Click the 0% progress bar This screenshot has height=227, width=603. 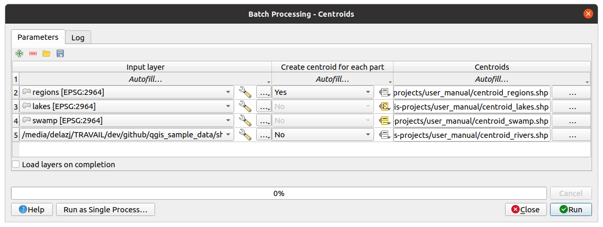(279, 193)
